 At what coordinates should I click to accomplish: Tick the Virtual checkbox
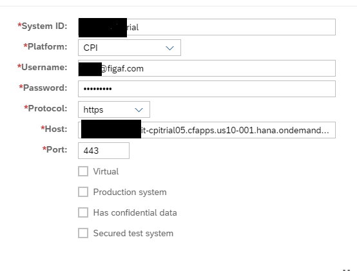pyautogui.click(x=83, y=171)
